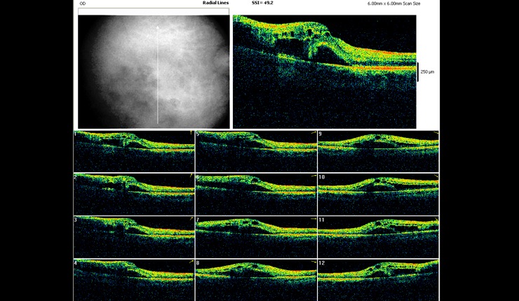Click orientation arrow icon on scan 12
This screenshot has height=301, width=519.
[435, 263]
